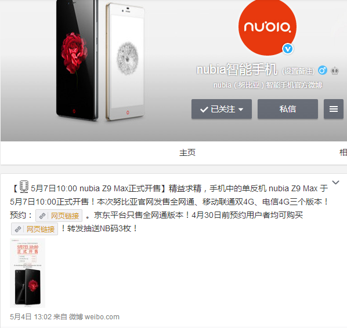Click the 微博 weibo.com source link

(94, 317)
